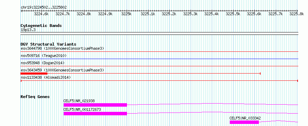Viewport: 308px width, 126px height.
Task: Select the Cytogenetic Bands track title
Action: tap(41, 26)
